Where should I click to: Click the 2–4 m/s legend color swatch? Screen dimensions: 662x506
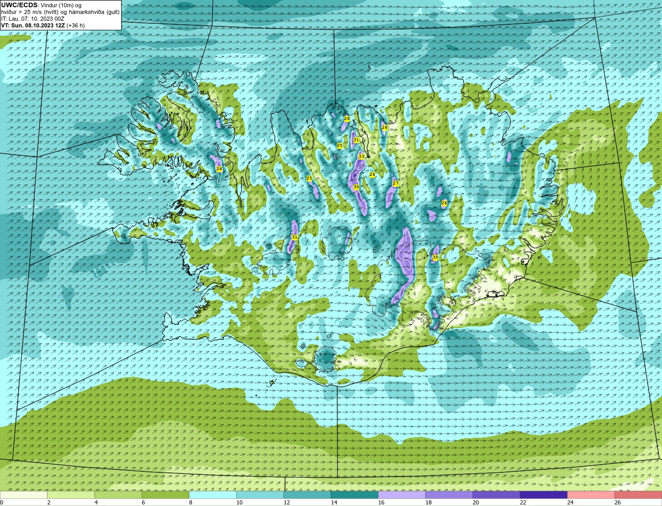pyautogui.click(x=71, y=495)
